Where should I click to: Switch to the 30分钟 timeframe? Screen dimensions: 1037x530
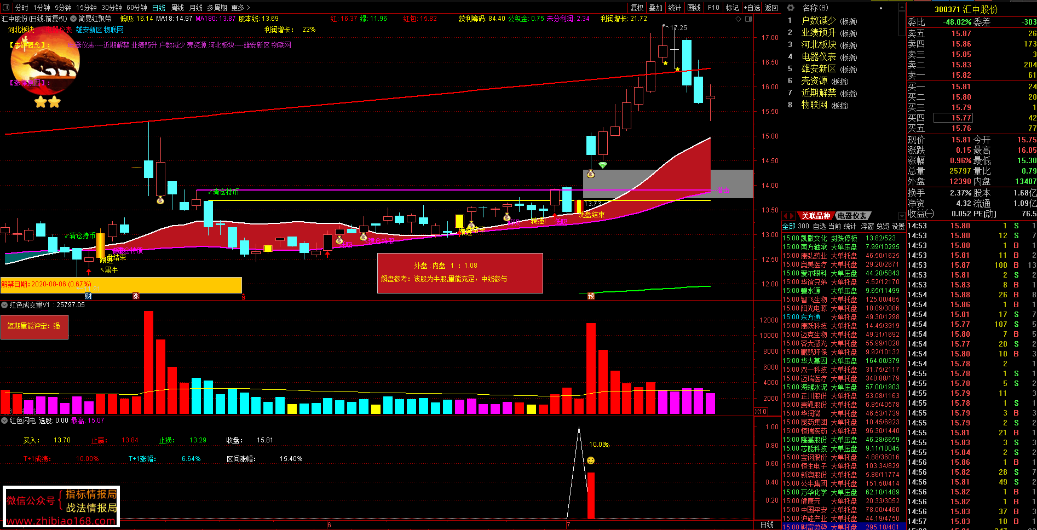point(111,8)
